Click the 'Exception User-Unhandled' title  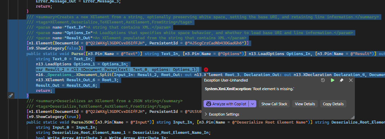226,80
